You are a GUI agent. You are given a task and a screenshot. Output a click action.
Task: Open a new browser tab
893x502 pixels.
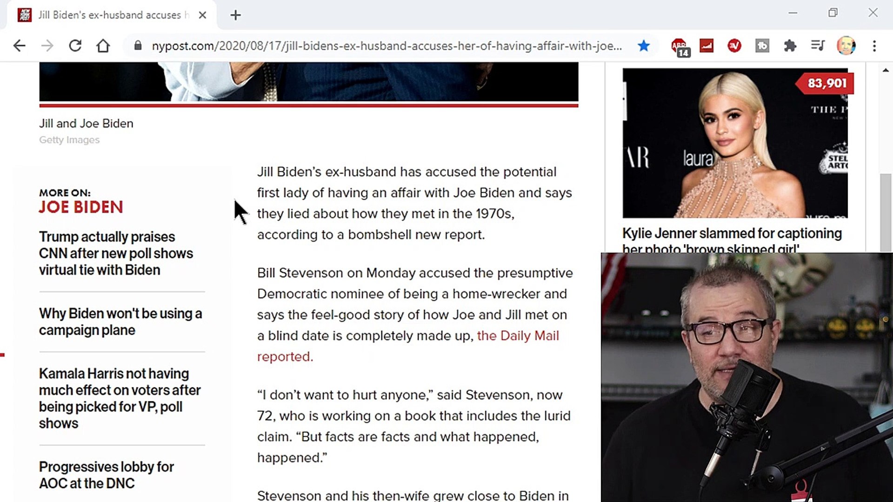tap(236, 15)
